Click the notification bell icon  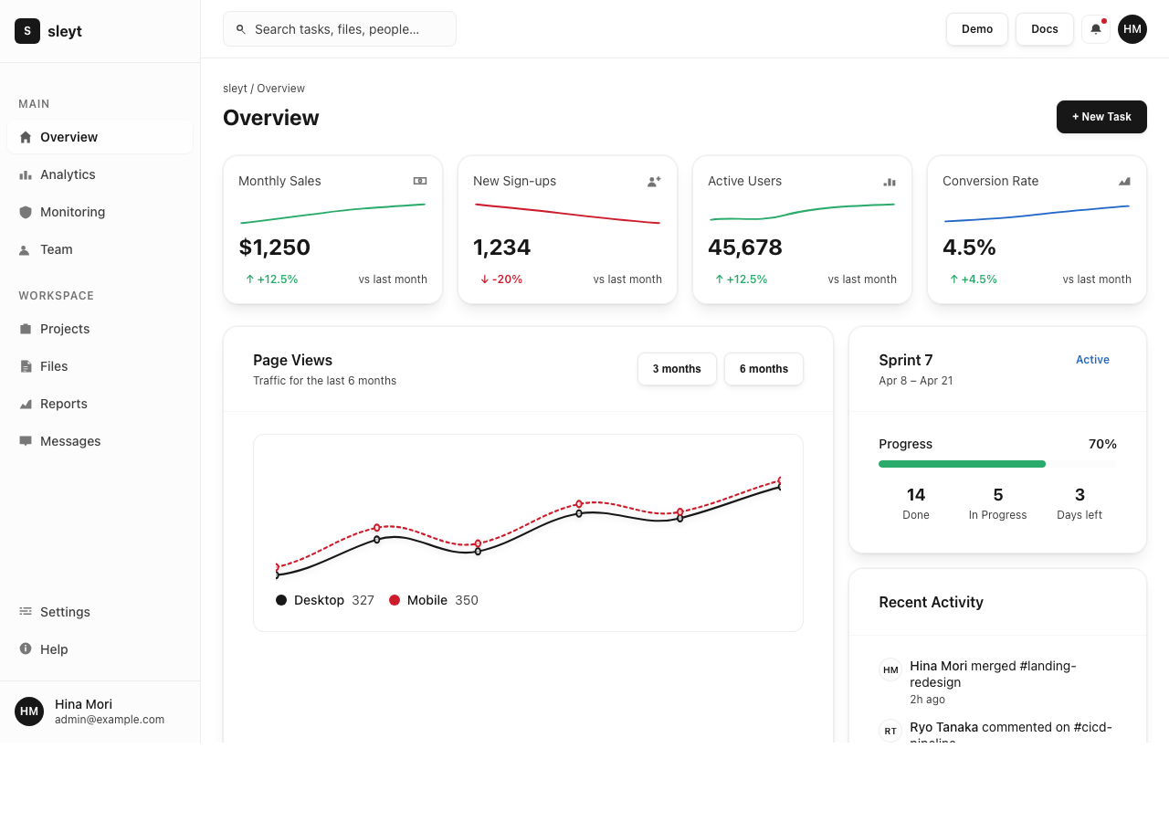(1095, 29)
